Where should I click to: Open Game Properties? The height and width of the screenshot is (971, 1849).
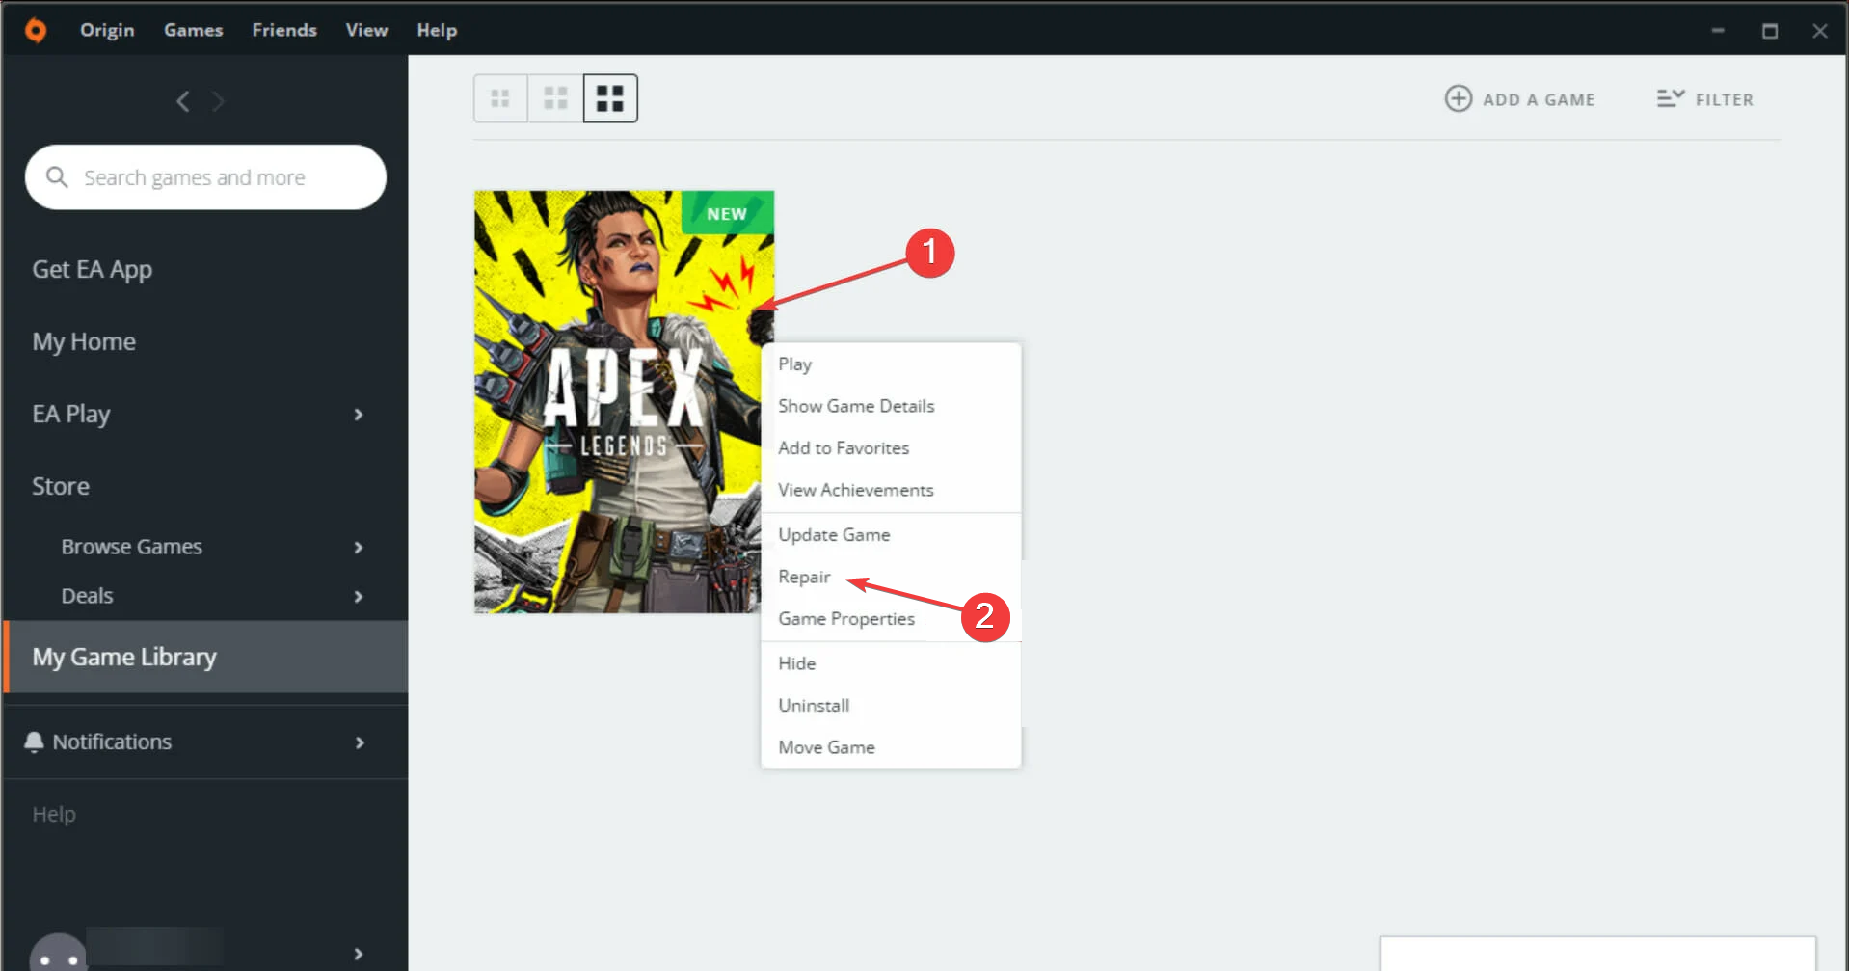coord(891,619)
